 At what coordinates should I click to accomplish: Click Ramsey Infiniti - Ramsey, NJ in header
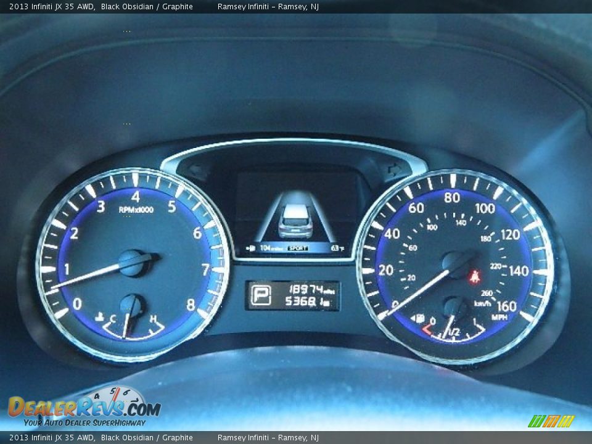coord(268,6)
